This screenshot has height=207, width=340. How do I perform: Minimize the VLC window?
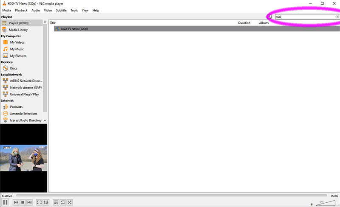(x=311, y=3)
